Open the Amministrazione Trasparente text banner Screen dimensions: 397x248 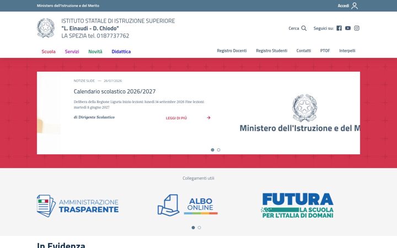[x=89, y=206]
